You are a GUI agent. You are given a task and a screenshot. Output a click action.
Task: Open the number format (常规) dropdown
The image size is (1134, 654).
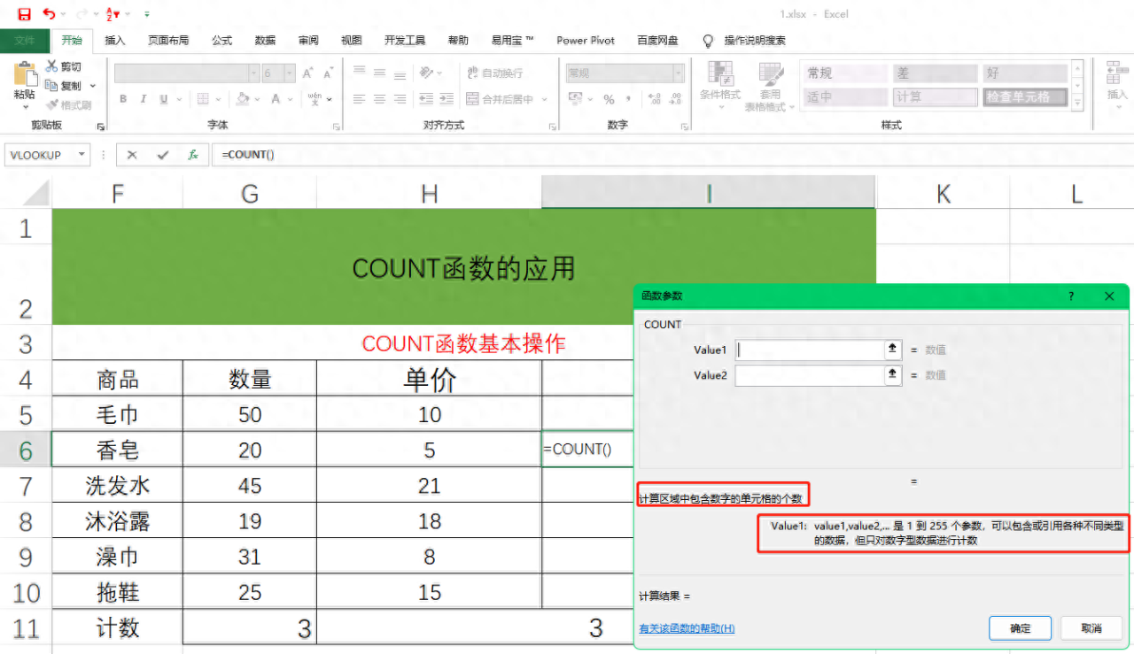pyautogui.click(x=679, y=73)
